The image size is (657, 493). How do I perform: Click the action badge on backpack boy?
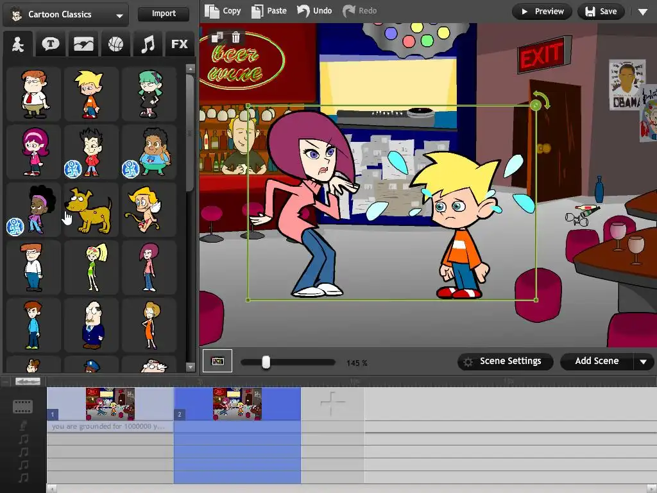(130, 169)
